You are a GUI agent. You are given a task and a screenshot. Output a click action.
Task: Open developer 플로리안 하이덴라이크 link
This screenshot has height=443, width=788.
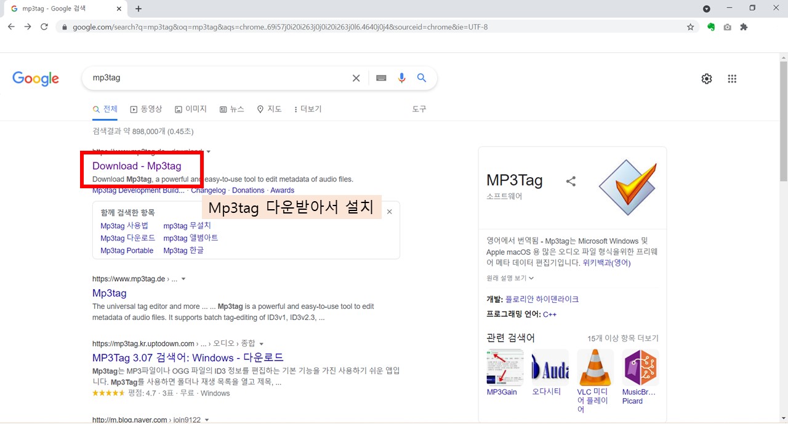tap(542, 299)
